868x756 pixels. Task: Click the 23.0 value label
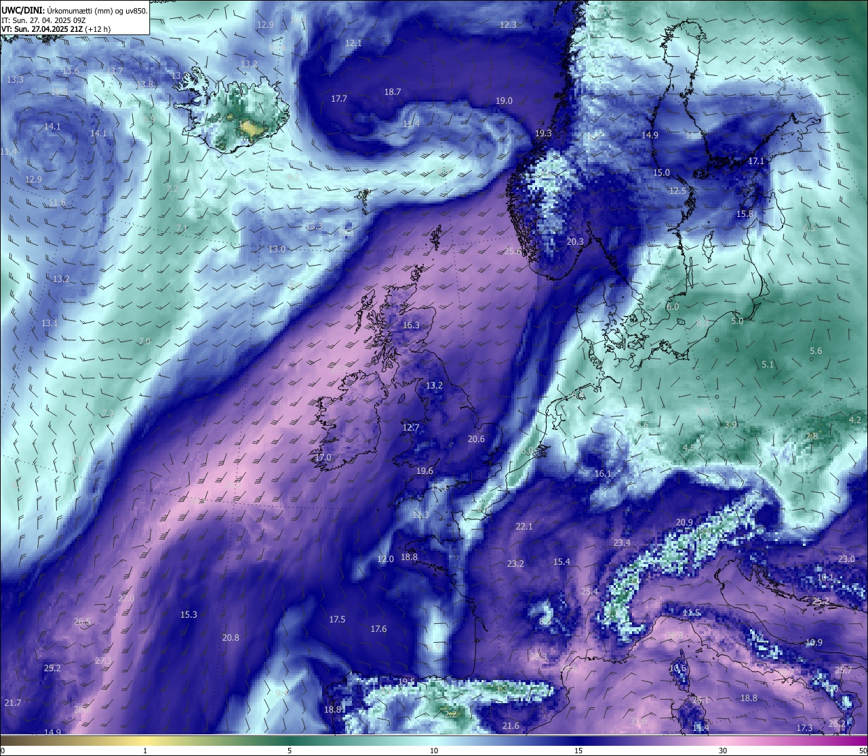pos(846,559)
